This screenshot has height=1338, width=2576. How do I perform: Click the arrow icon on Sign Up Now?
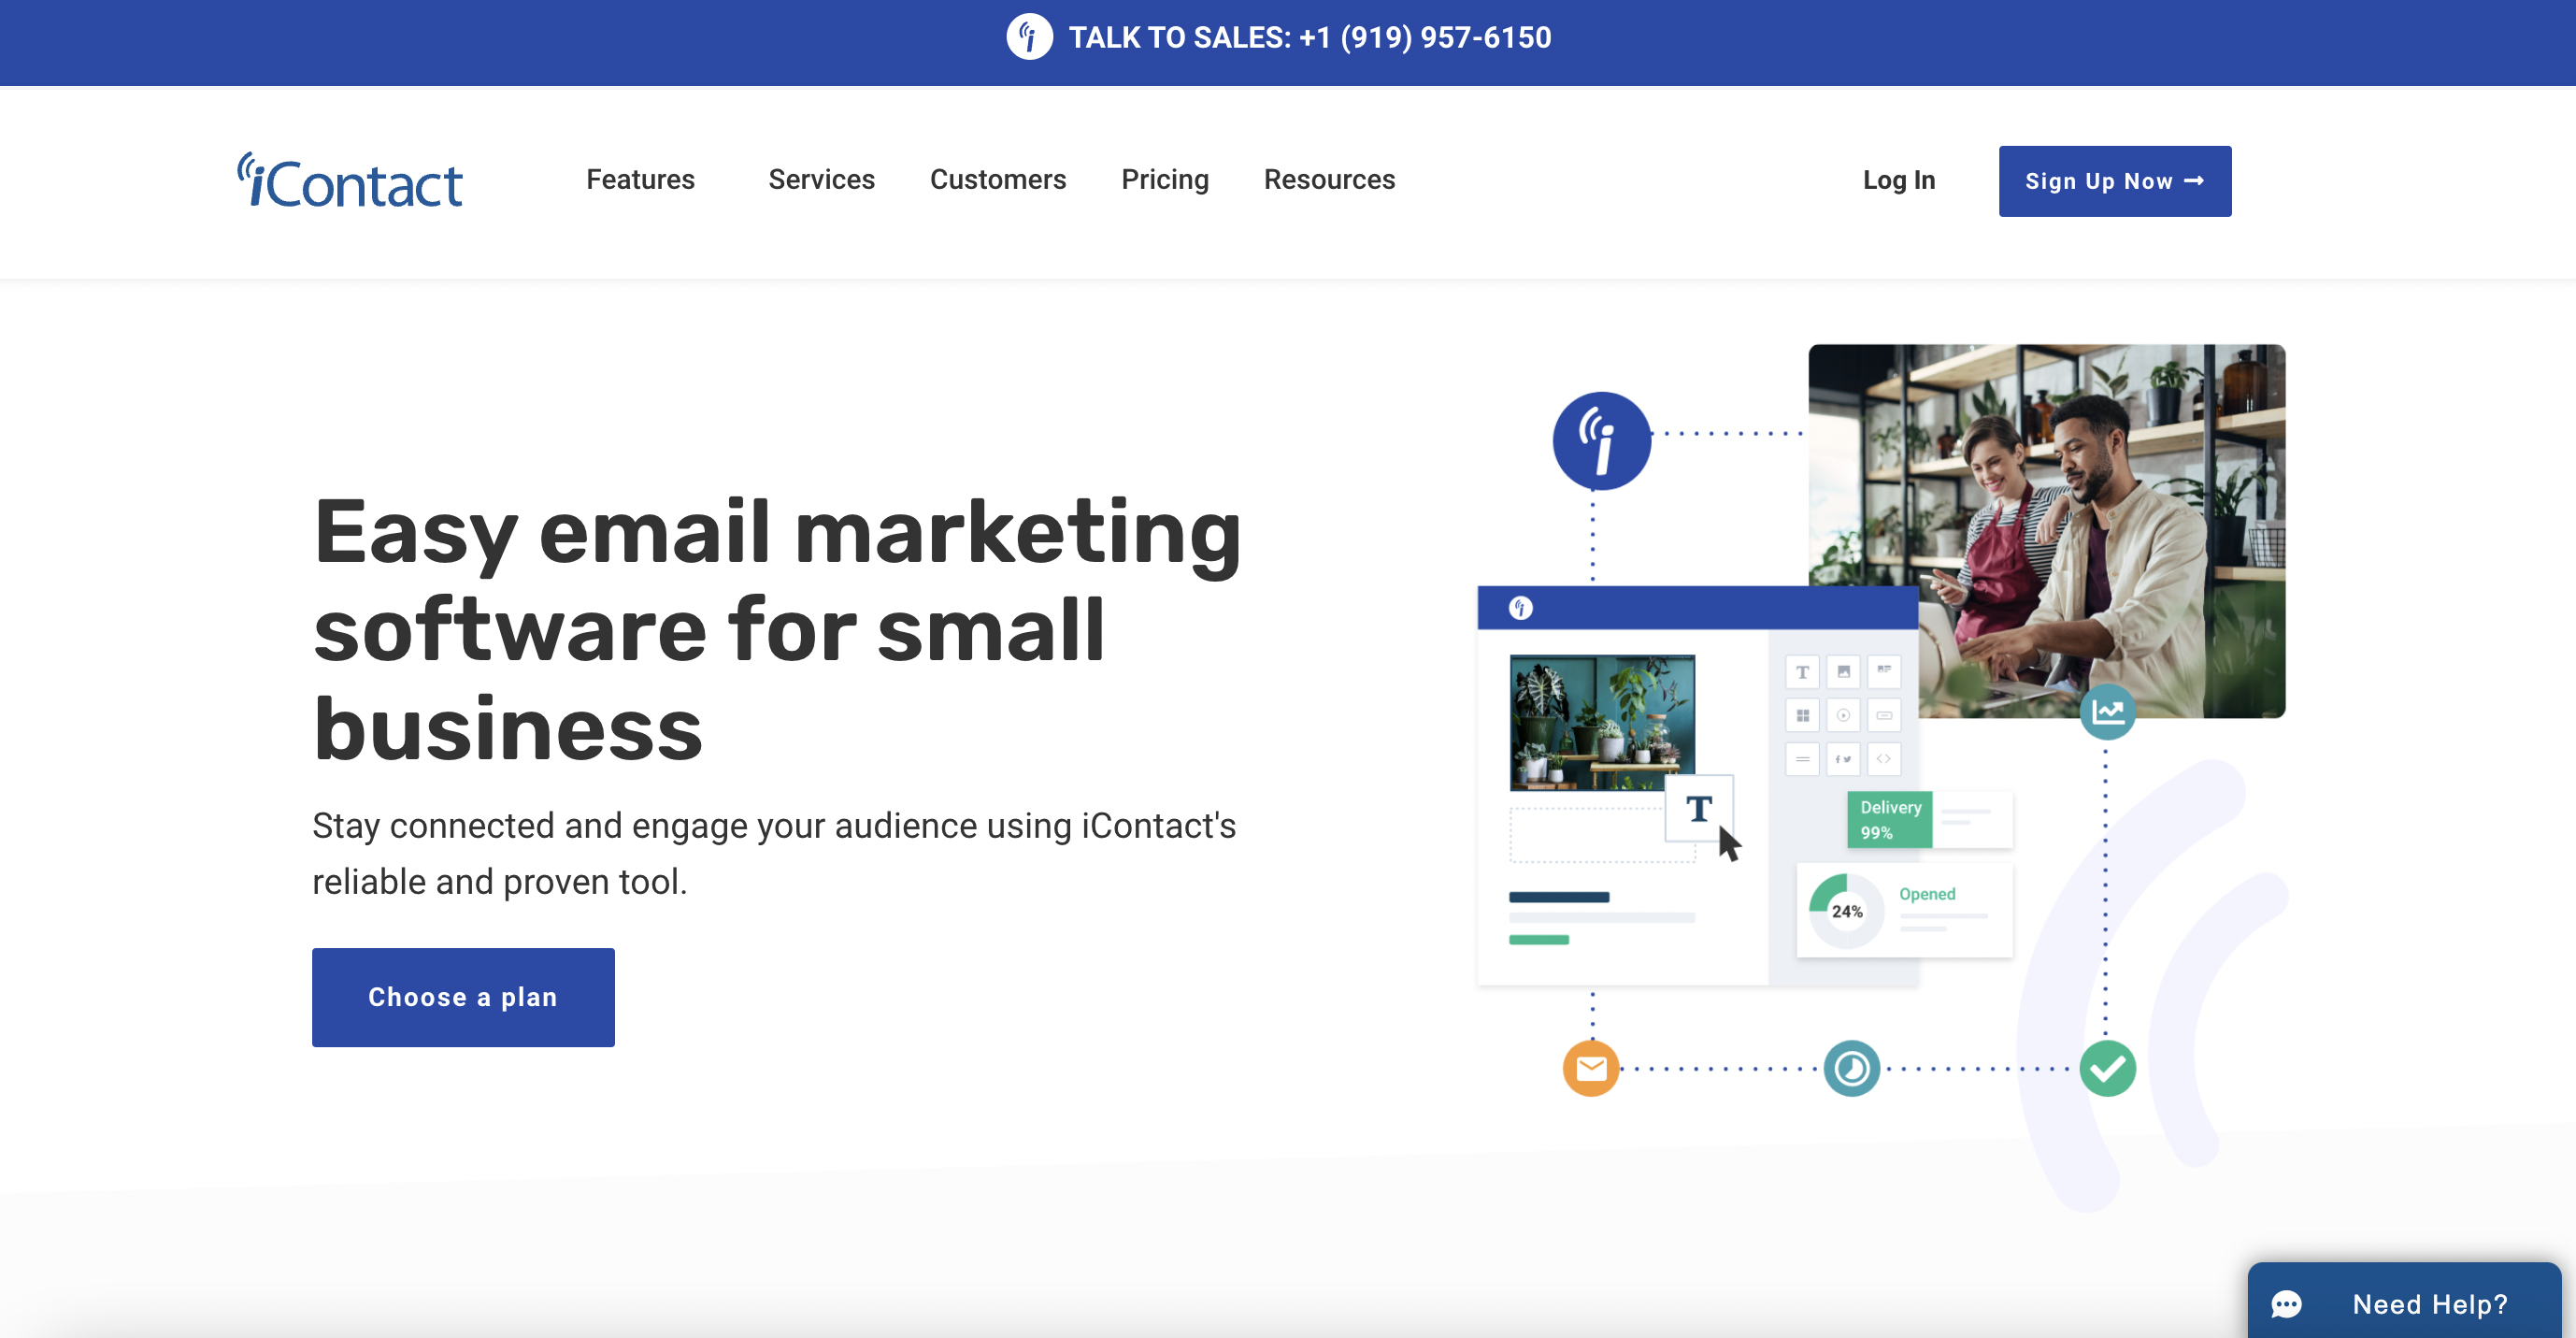tap(2194, 181)
